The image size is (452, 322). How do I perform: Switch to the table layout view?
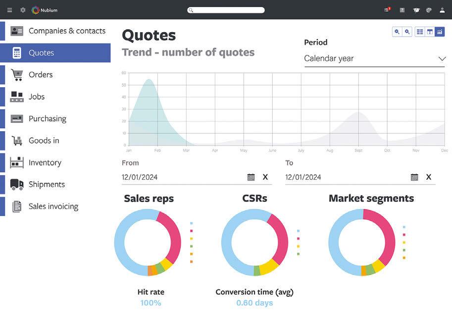(430, 32)
